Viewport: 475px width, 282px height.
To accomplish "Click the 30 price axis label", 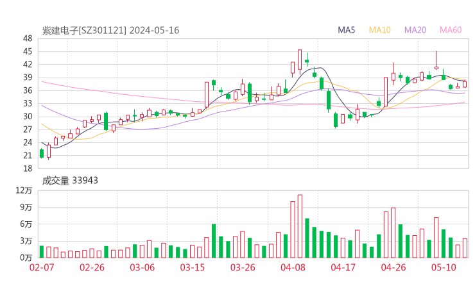I will [28, 117].
